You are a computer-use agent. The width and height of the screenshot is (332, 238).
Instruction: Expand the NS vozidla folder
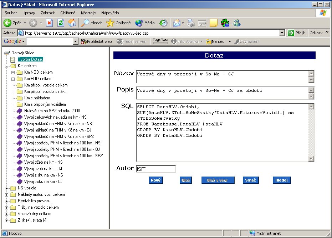[x=6, y=188]
